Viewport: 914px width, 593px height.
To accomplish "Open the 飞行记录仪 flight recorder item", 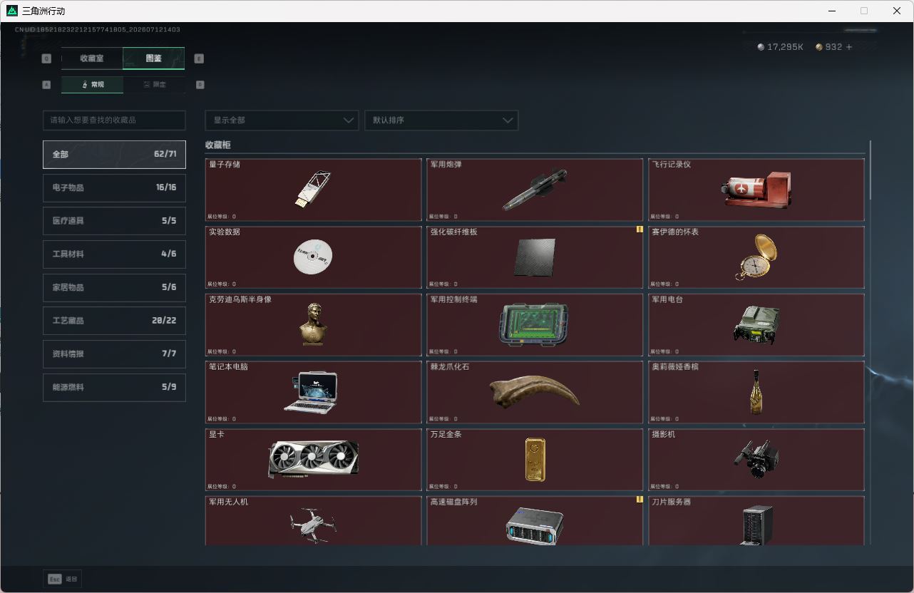I will click(x=756, y=190).
